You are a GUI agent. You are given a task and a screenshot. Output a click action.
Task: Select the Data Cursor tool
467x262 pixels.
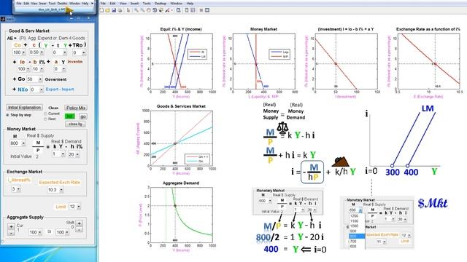161,10
